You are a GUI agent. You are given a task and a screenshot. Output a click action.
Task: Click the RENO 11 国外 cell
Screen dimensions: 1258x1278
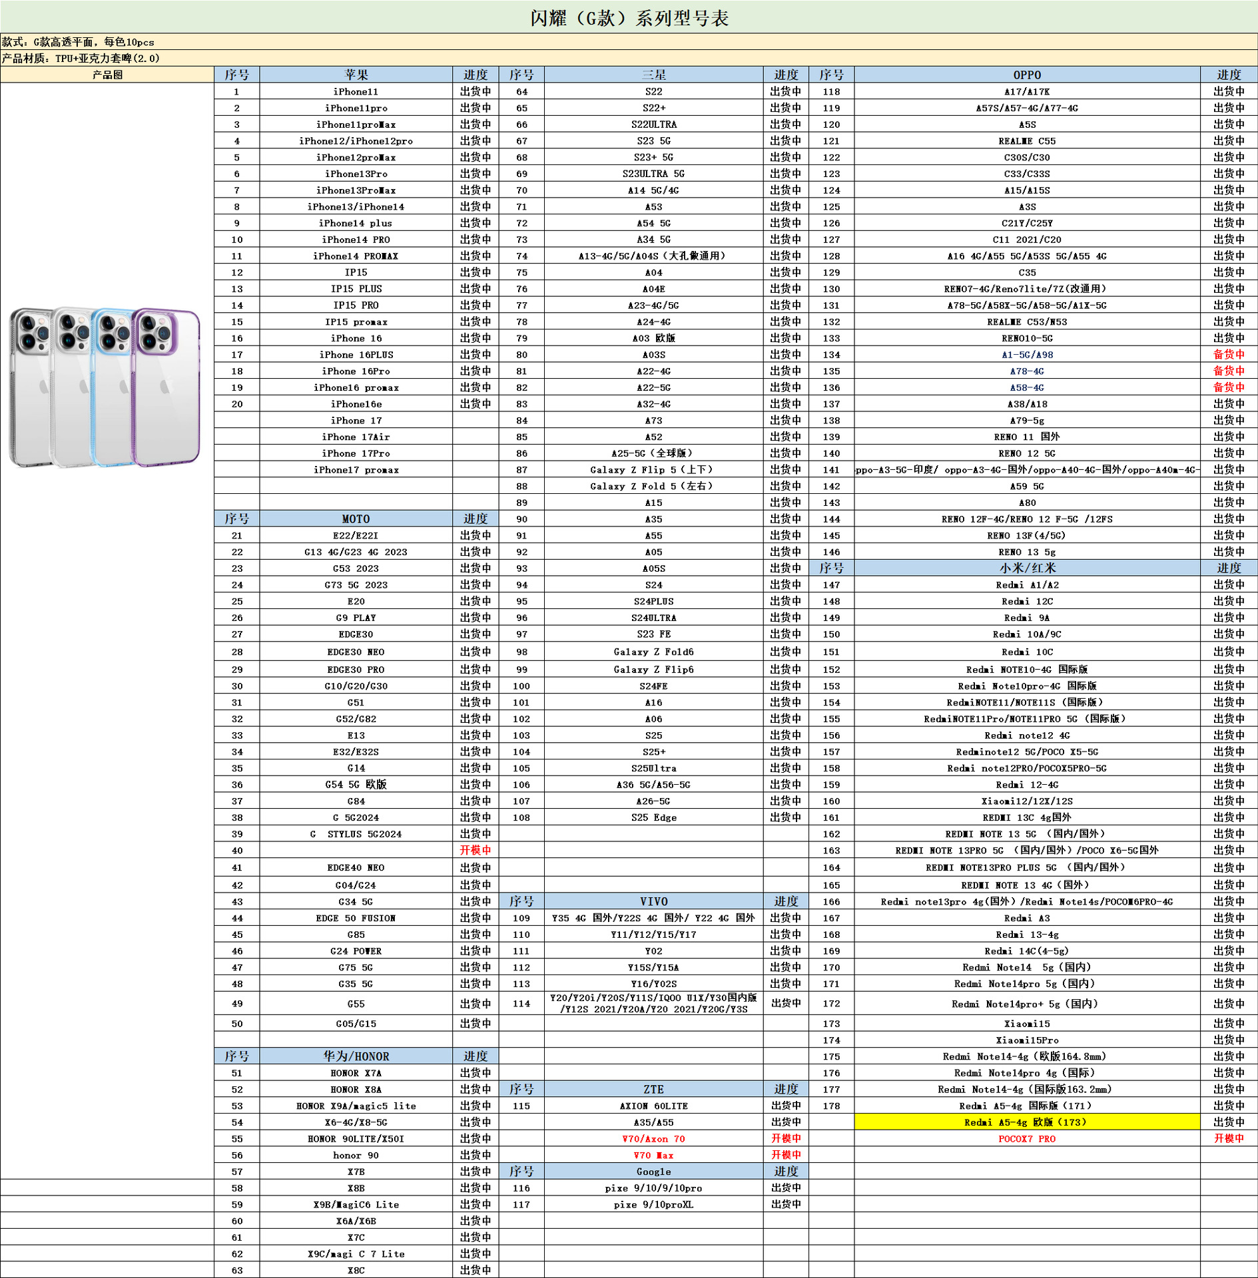pos(1027,437)
